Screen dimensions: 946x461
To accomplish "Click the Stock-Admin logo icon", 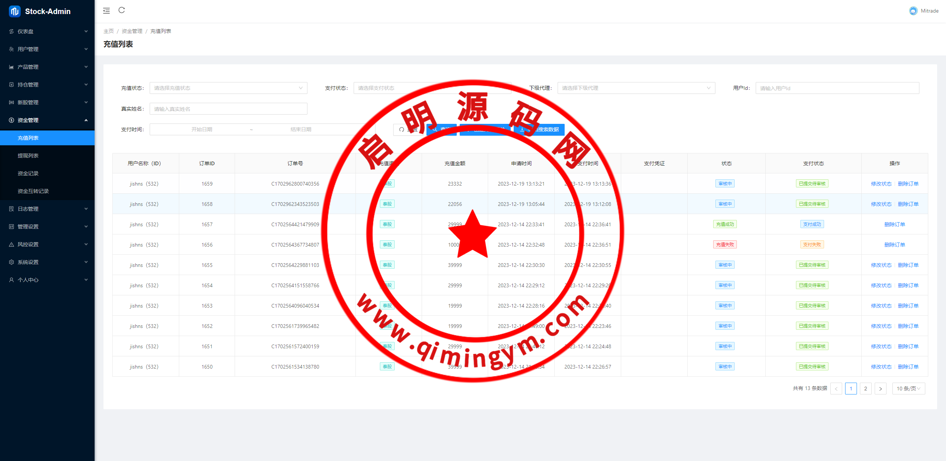I will point(14,11).
